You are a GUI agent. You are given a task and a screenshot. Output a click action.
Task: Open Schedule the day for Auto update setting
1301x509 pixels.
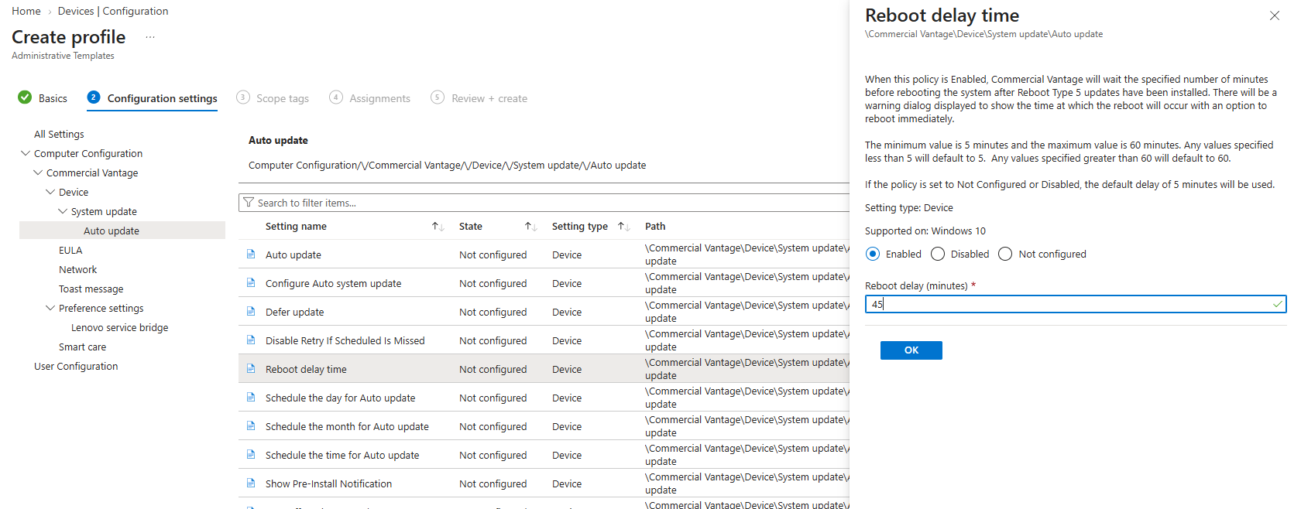(341, 398)
